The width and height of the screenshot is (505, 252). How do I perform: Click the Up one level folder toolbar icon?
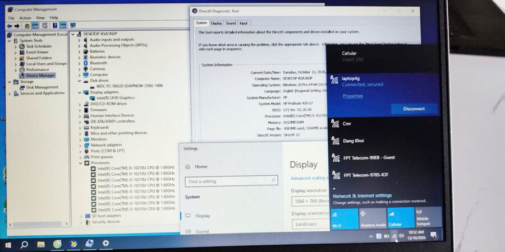27,26
